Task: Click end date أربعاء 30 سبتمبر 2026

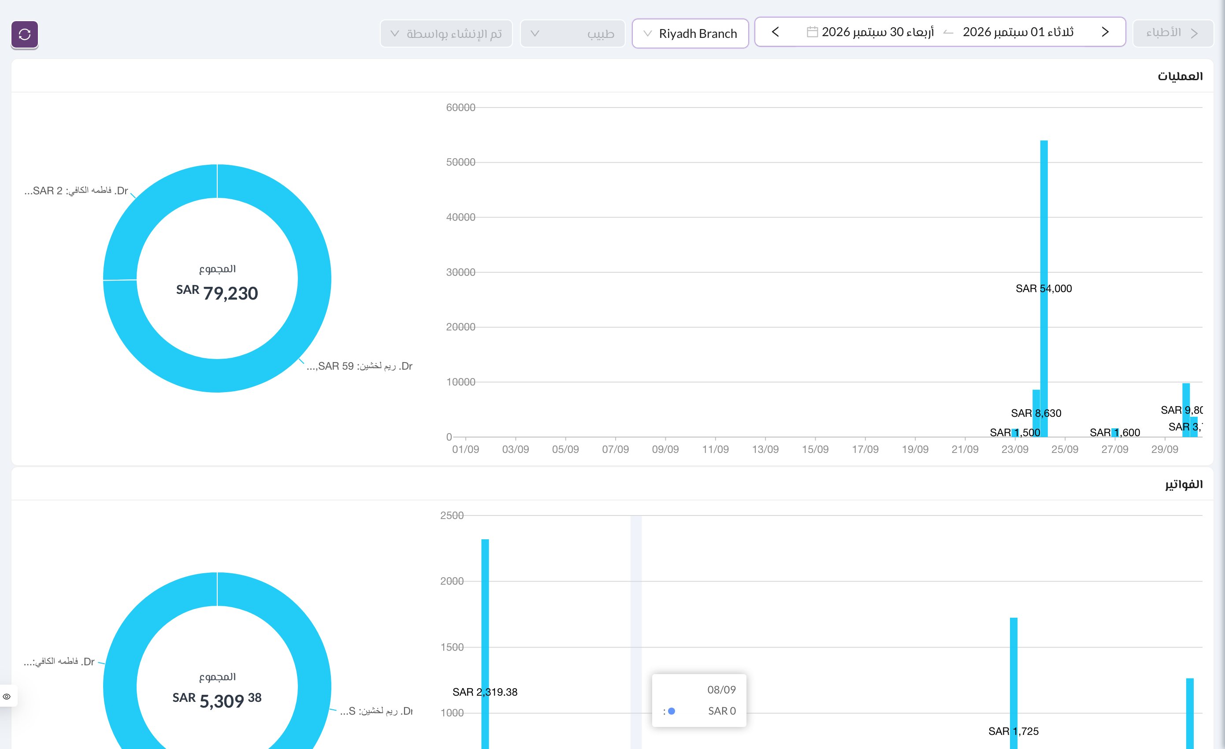Action: [x=877, y=32]
